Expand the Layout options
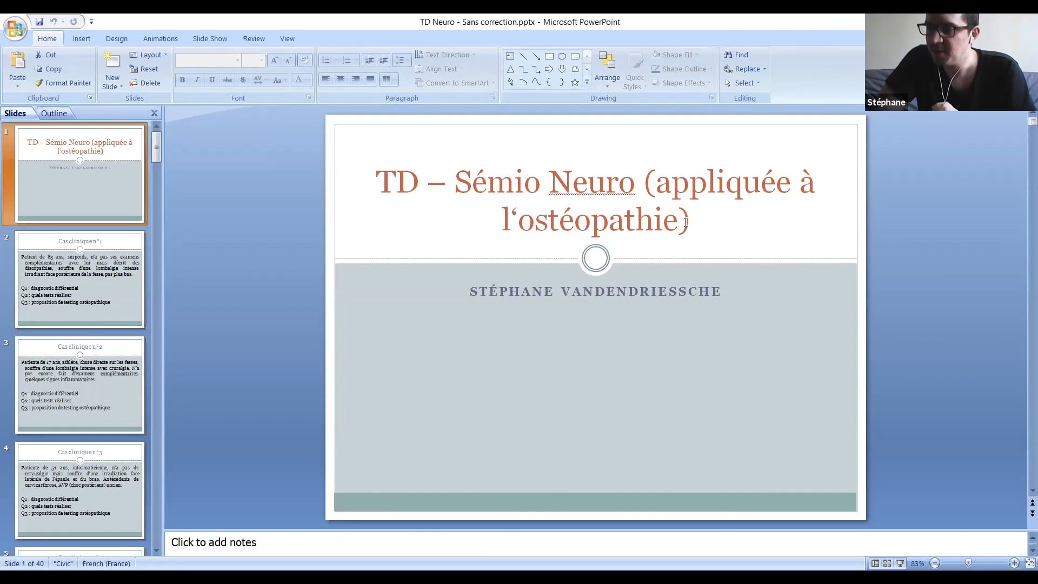Viewport: 1038px width, 584px height. tap(148, 55)
